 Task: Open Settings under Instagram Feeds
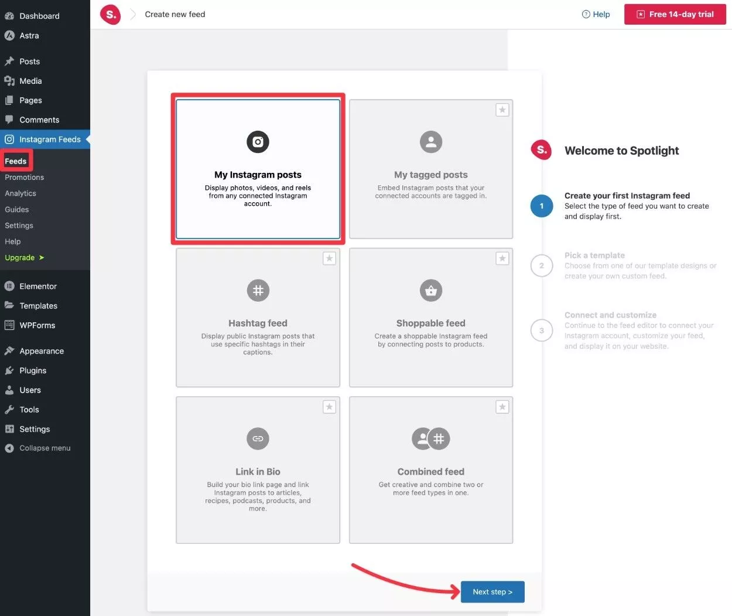point(19,226)
